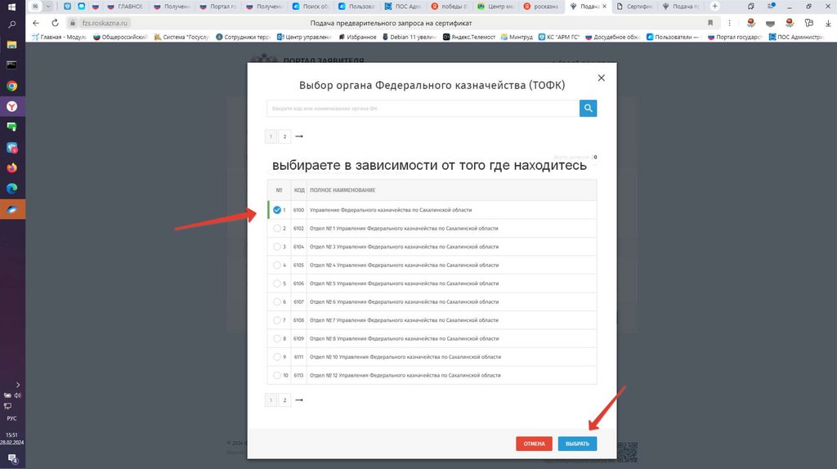Switch to the ГЛАВНОЕ tab
Image resolution: width=837 pixels, height=469 pixels.
(125, 7)
